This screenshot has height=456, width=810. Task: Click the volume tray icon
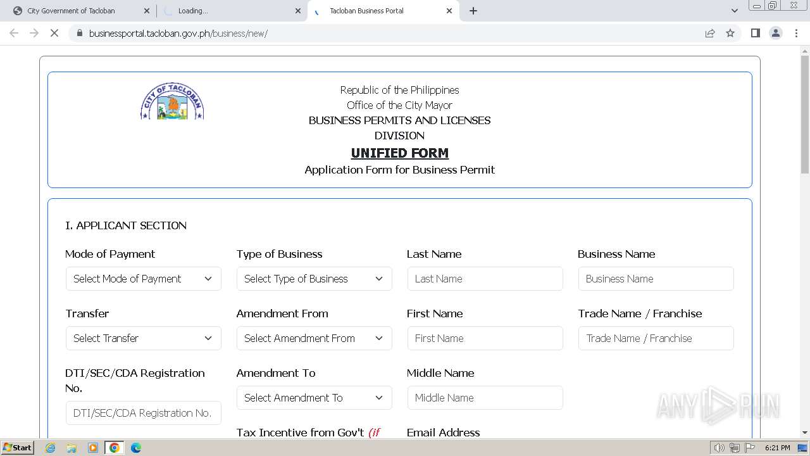point(720,448)
